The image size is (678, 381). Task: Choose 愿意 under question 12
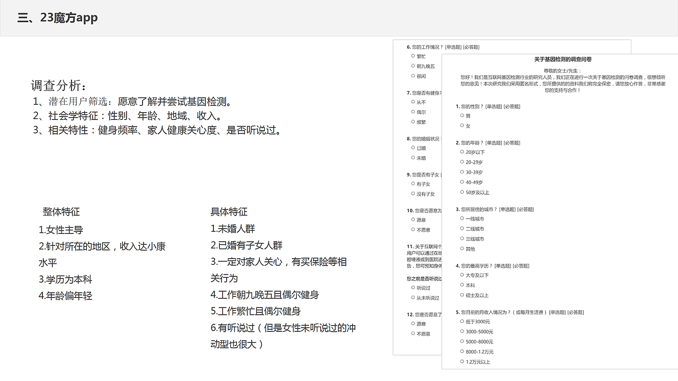coord(413,323)
